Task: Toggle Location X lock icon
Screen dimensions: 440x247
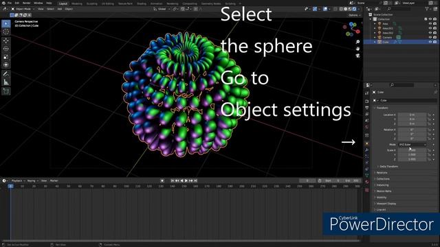Action: pyautogui.click(x=429, y=115)
